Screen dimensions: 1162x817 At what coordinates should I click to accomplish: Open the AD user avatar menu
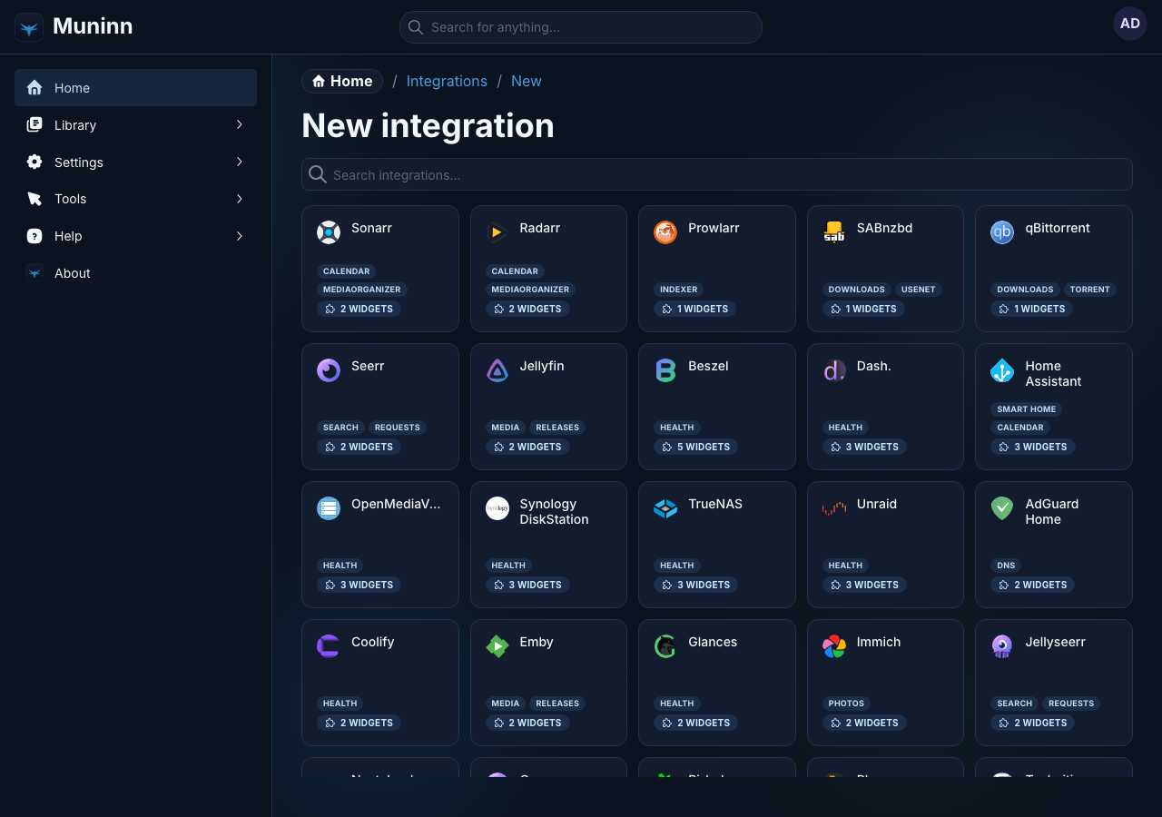coord(1130,24)
